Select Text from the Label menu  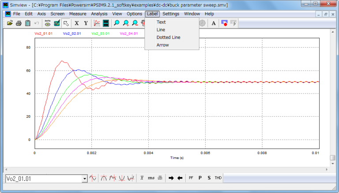click(161, 22)
